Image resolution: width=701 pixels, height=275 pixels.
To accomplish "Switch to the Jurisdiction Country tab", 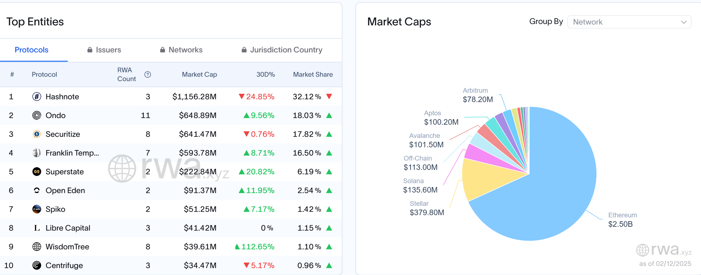I will coord(282,50).
